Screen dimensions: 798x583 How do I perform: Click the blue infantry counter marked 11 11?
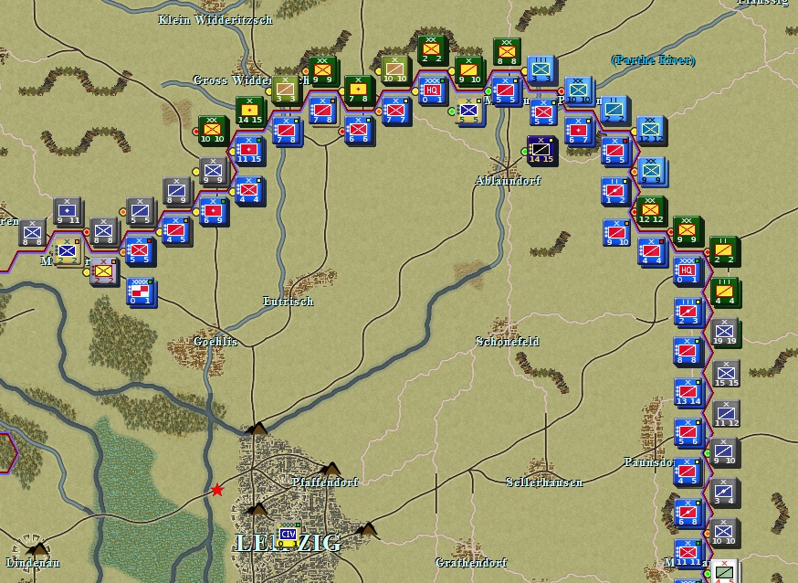(x=688, y=554)
